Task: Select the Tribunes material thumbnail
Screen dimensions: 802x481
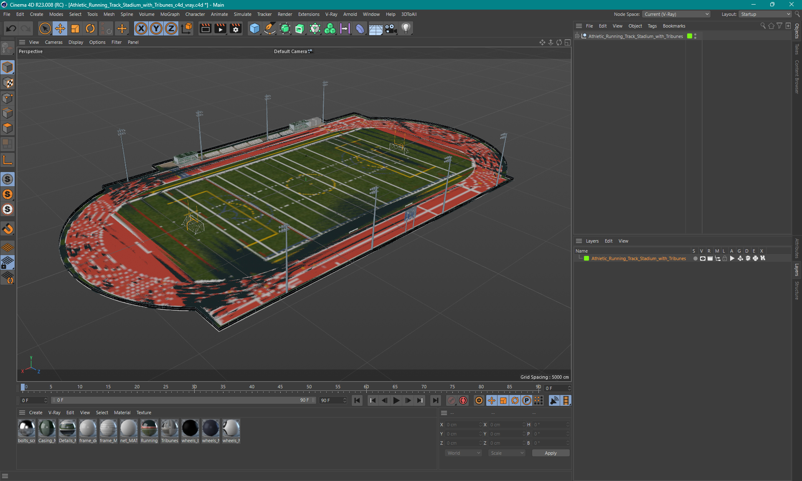Action: pyautogui.click(x=170, y=429)
